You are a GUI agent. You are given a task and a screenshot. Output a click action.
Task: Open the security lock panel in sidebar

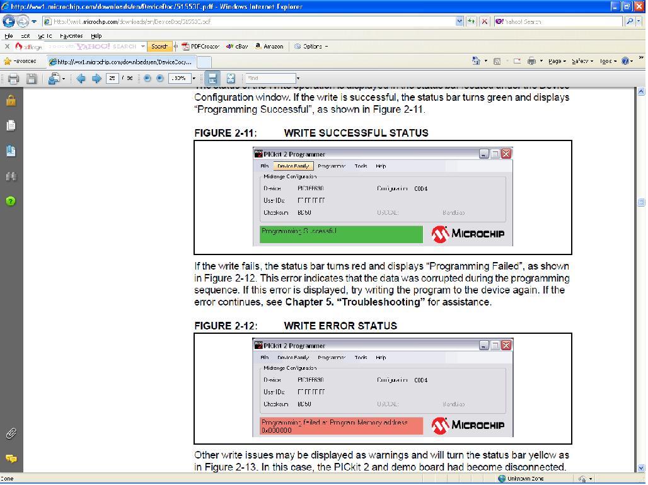[11, 100]
